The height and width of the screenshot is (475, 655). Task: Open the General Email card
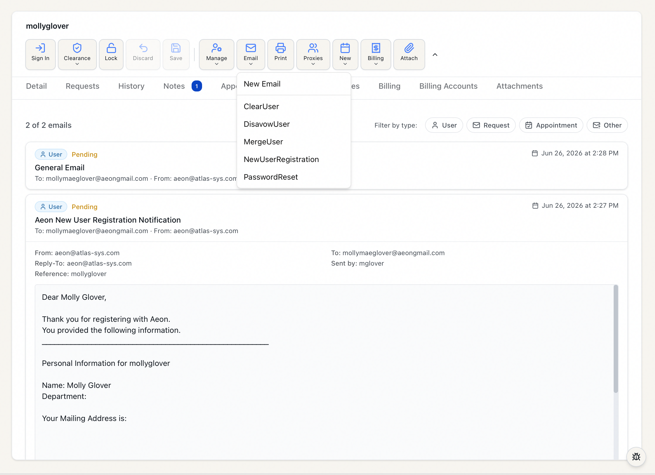[326, 166]
